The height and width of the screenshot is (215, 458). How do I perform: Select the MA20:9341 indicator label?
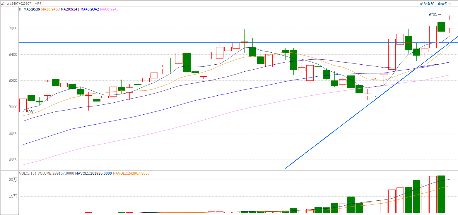(70, 9)
